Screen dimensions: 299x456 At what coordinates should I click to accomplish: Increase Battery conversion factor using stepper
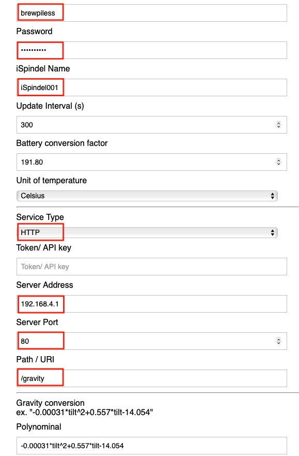click(278, 160)
